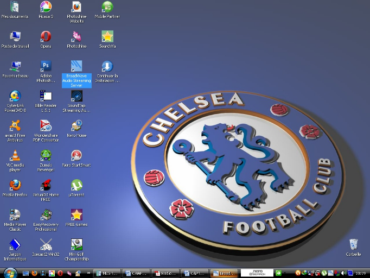
Task: Click Nero Home quick launch icon
Action: point(78,274)
